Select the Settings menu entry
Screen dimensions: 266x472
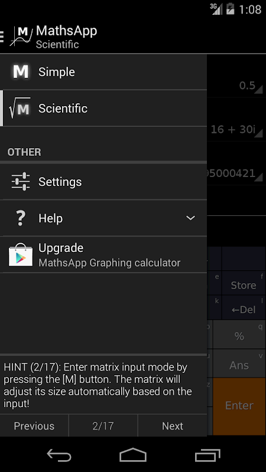(x=103, y=182)
